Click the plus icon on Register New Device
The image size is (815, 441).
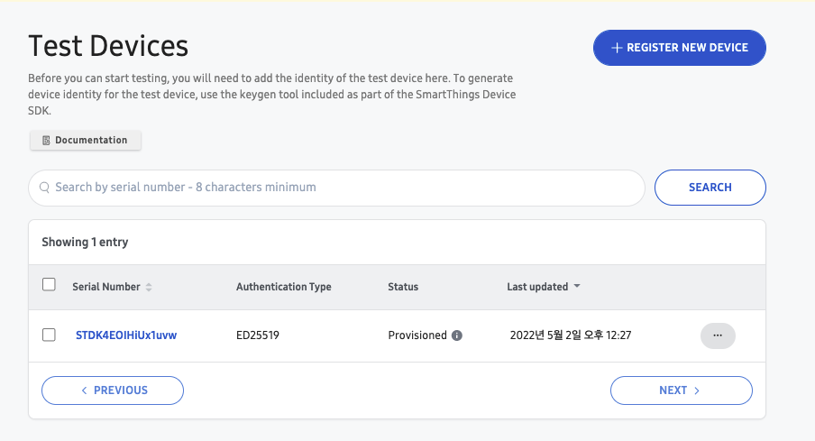click(x=617, y=48)
